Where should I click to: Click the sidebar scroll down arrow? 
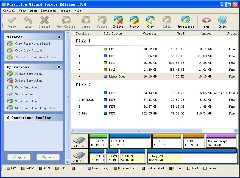pos(68,162)
